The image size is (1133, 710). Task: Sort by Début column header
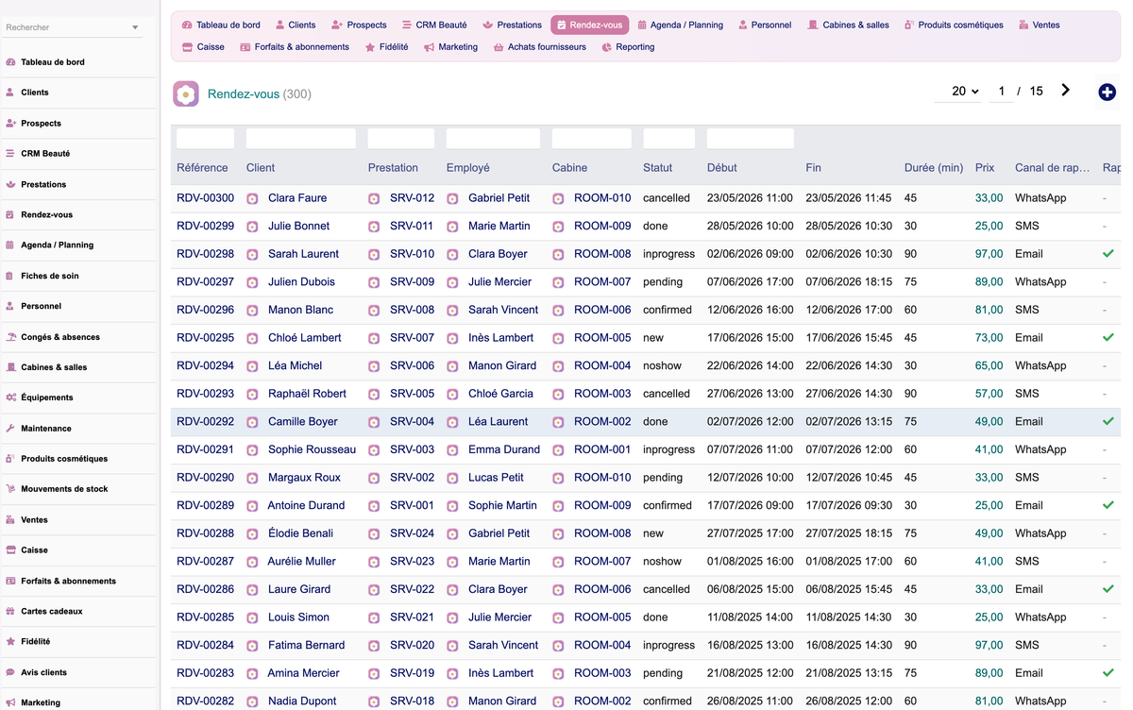click(x=721, y=168)
